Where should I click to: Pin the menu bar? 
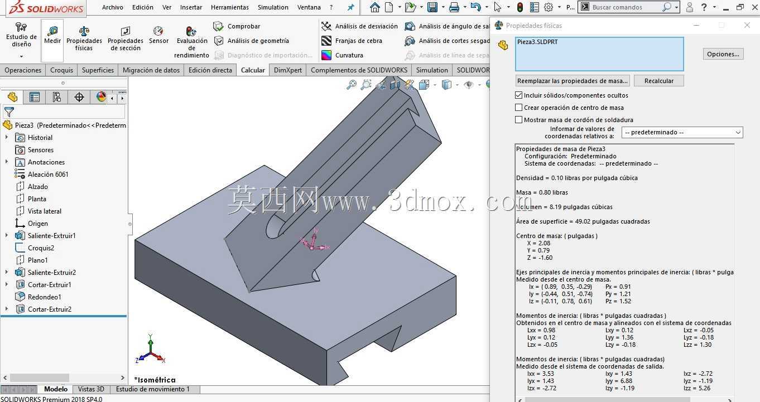[x=350, y=7]
